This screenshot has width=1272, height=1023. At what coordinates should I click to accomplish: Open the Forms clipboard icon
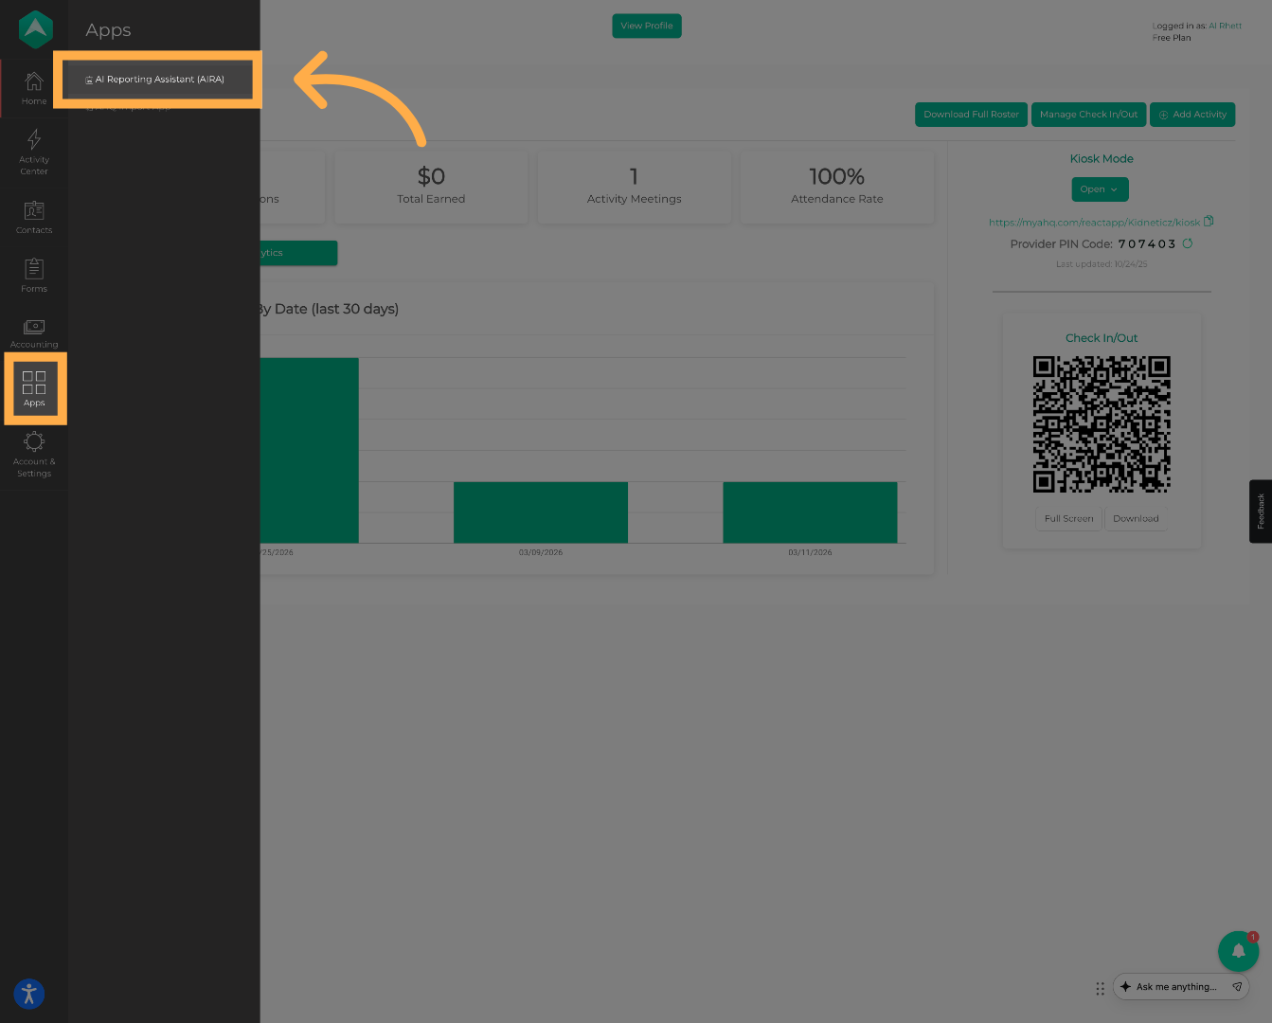pos(34,275)
